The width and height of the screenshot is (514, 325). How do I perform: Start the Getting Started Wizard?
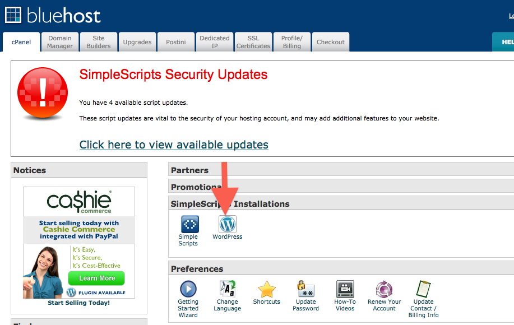(x=188, y=289)
